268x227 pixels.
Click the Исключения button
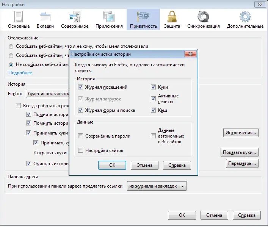241,133
